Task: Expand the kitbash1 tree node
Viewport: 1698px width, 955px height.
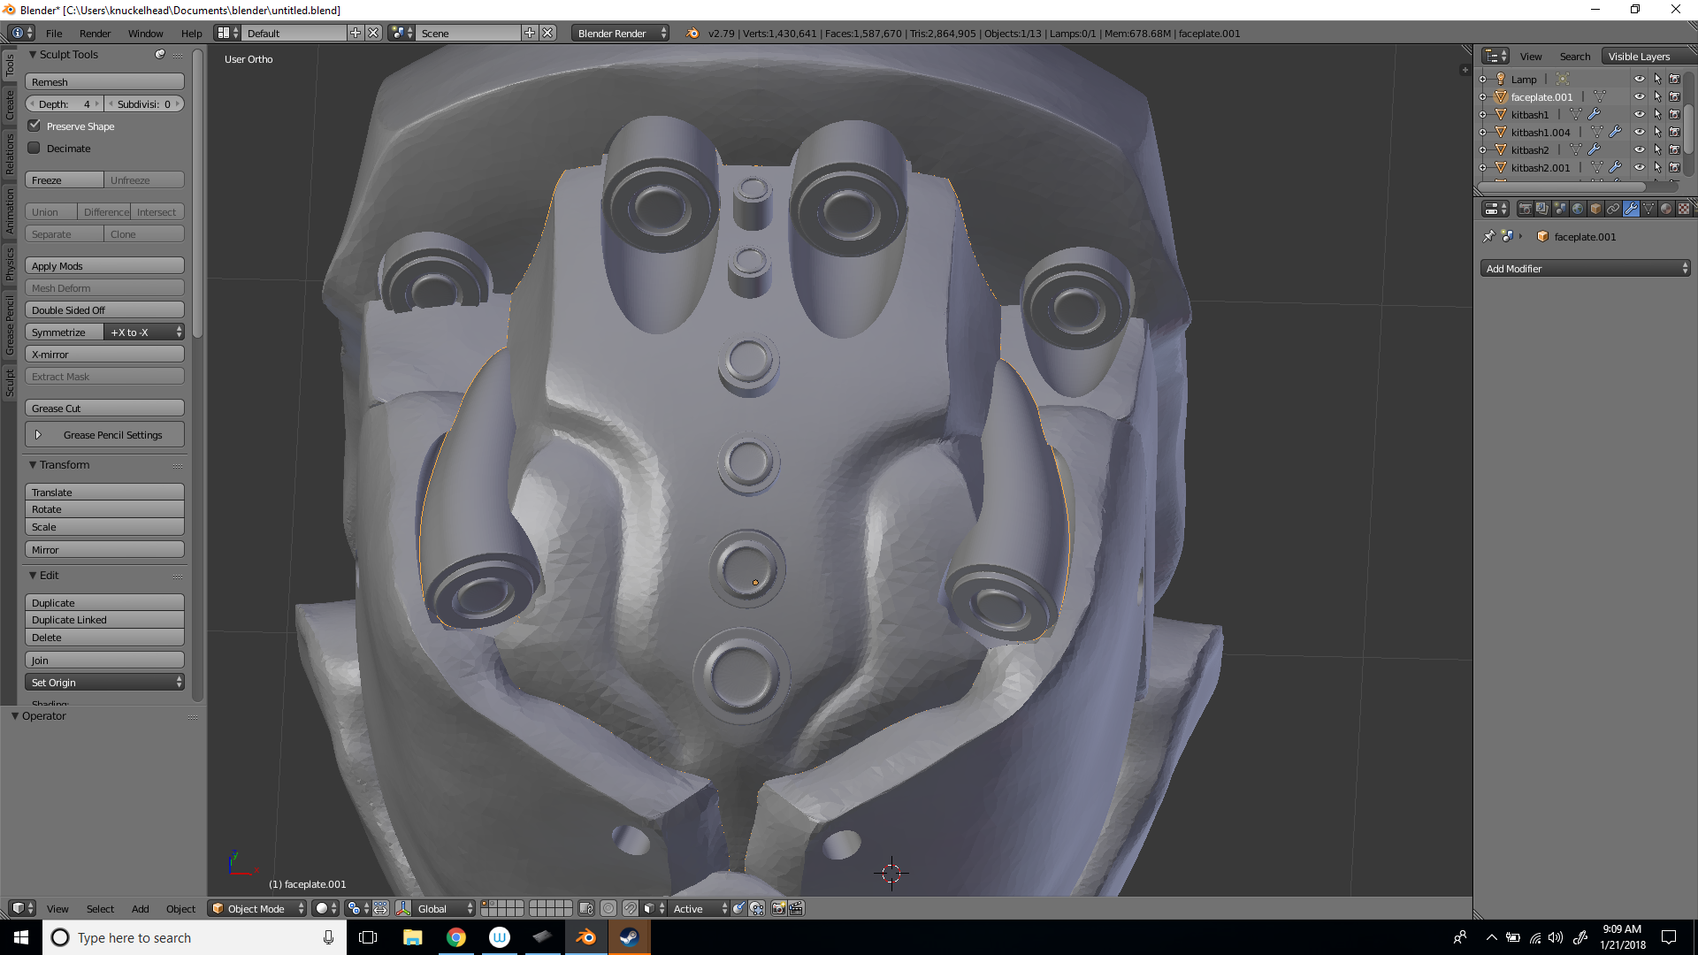Action: (1483, 115)
